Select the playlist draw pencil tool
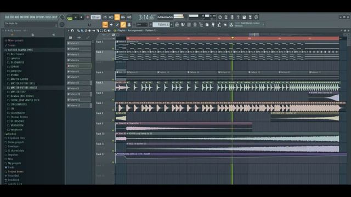This screenshot has width=351, height=197. (78, 31)
